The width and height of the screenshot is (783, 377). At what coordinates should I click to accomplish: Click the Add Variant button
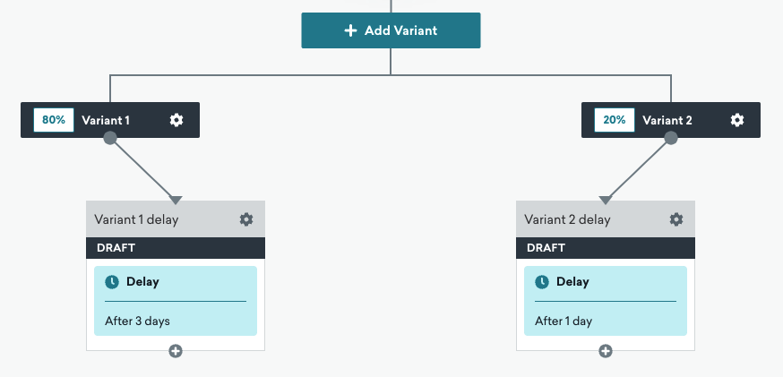(x=391, y=30)
